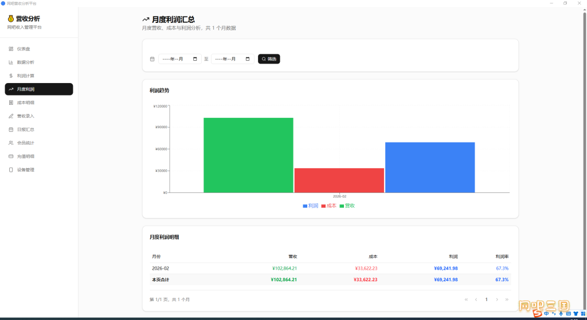Viewport: 587px width, 320px height.
Task: Open the 仪表盘 dashboard icon in sidebar
Action: click(11, 49)
